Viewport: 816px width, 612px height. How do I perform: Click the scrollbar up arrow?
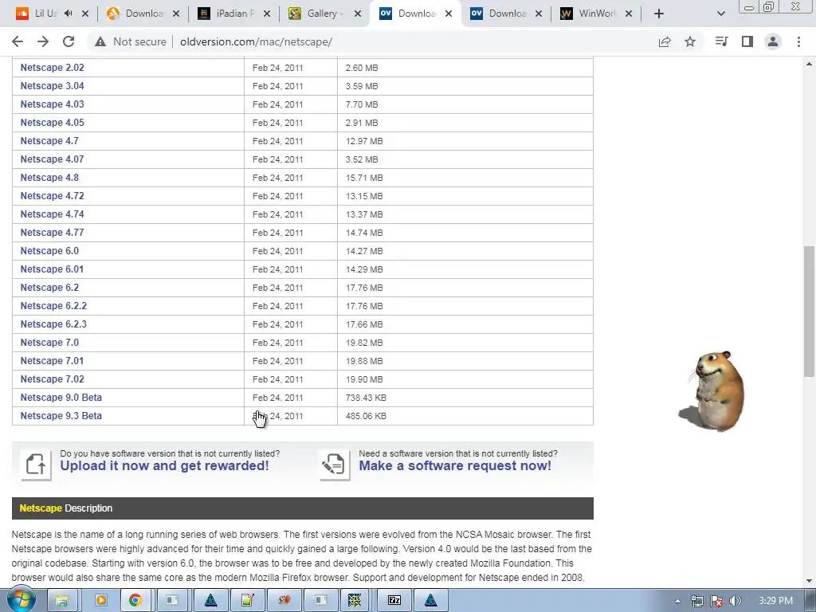(x=809, y=64)
